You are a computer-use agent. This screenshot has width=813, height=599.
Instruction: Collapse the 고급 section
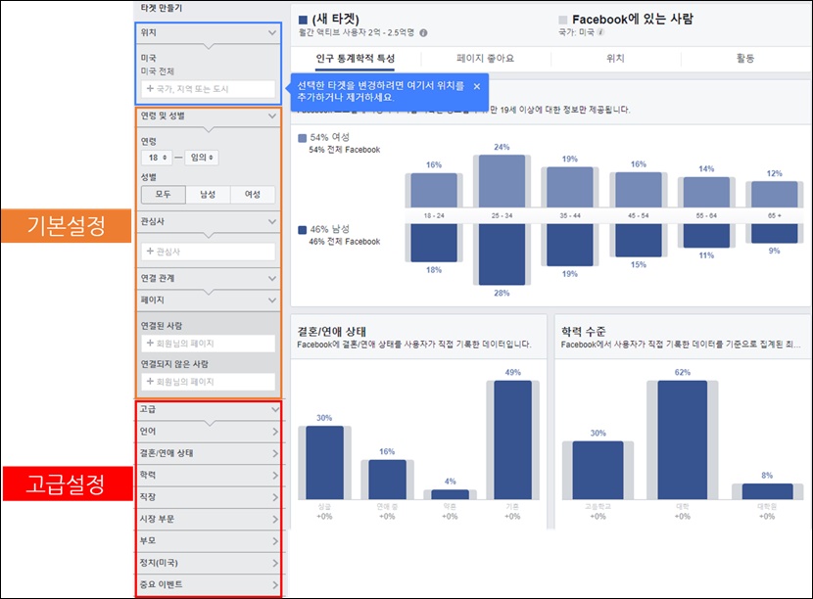(x=274, y=409)
